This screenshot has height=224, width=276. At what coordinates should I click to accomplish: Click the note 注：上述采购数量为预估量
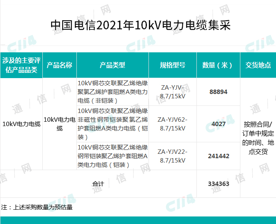pyautogui.click(x=37, y=207)
